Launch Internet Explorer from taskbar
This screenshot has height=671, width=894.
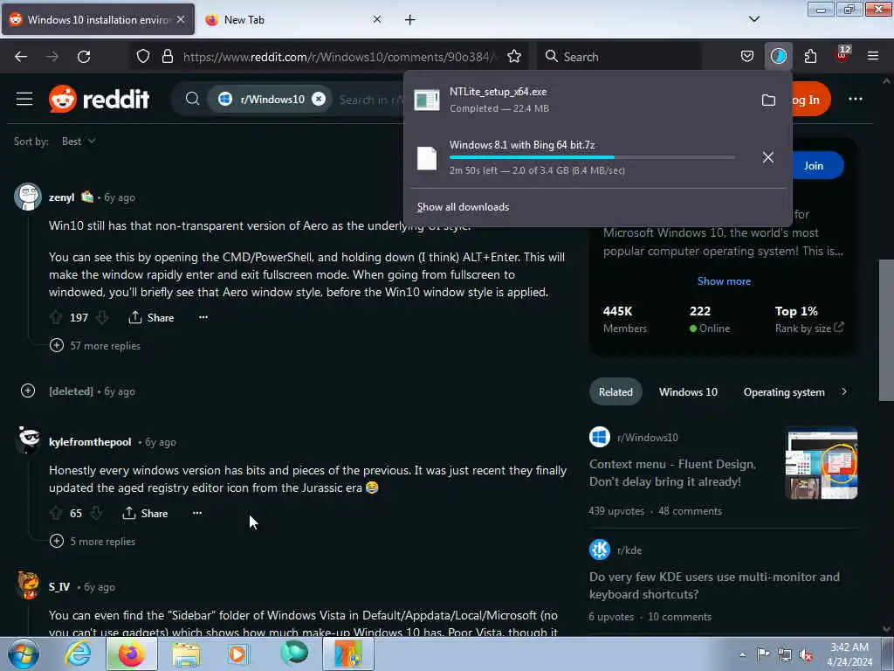(78, 654)
